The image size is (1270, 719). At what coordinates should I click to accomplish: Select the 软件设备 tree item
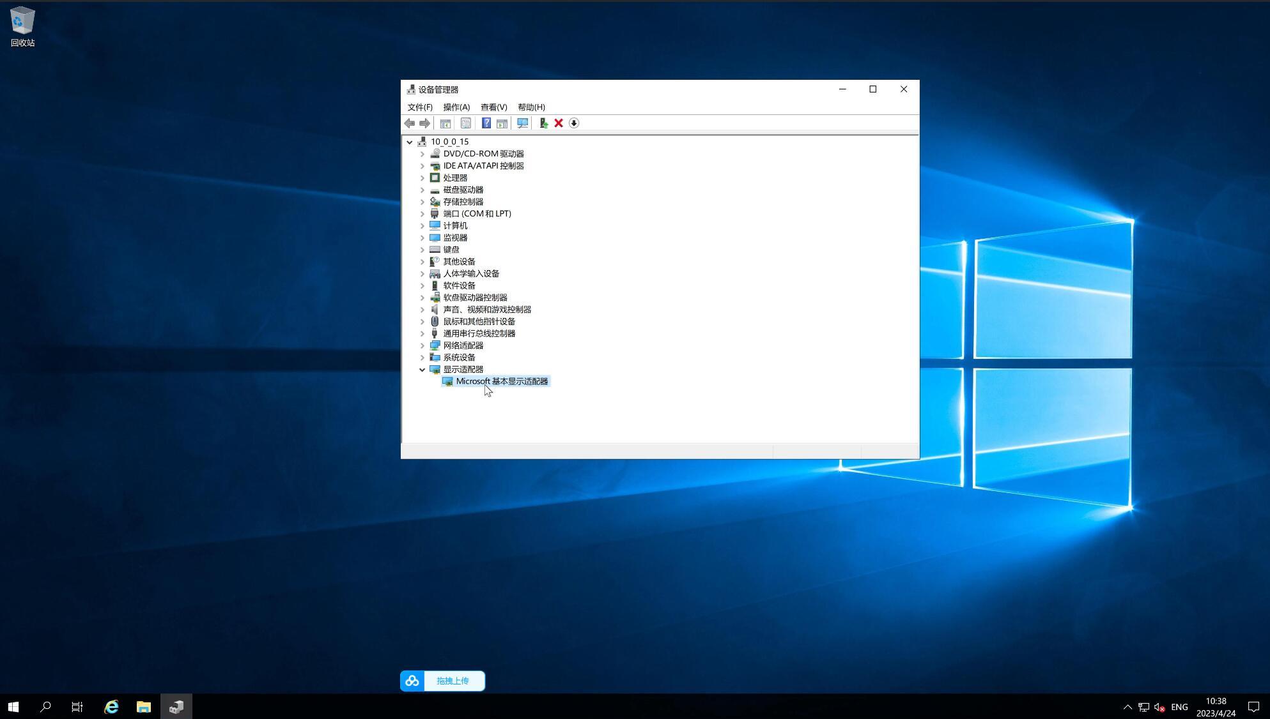point(459,285)
